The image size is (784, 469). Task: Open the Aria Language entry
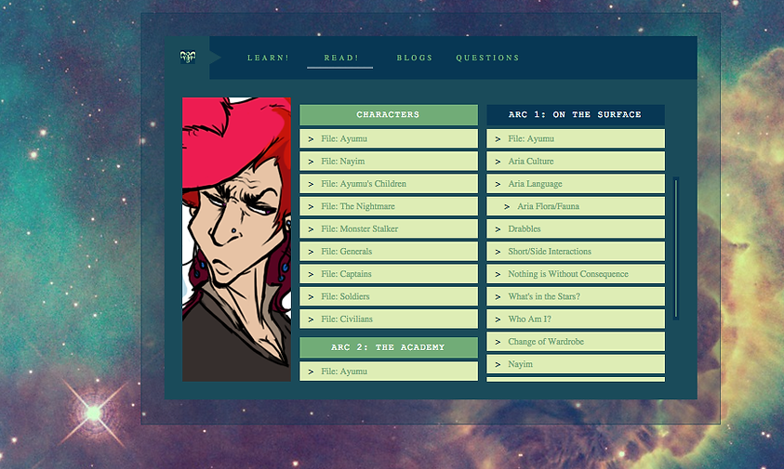[x=576, y=184]
